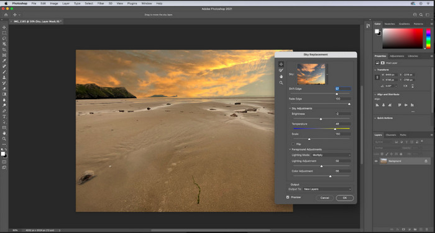Switch to the Channels tab
The width and height of the screenshot is (435, 233).
[391, 135]
